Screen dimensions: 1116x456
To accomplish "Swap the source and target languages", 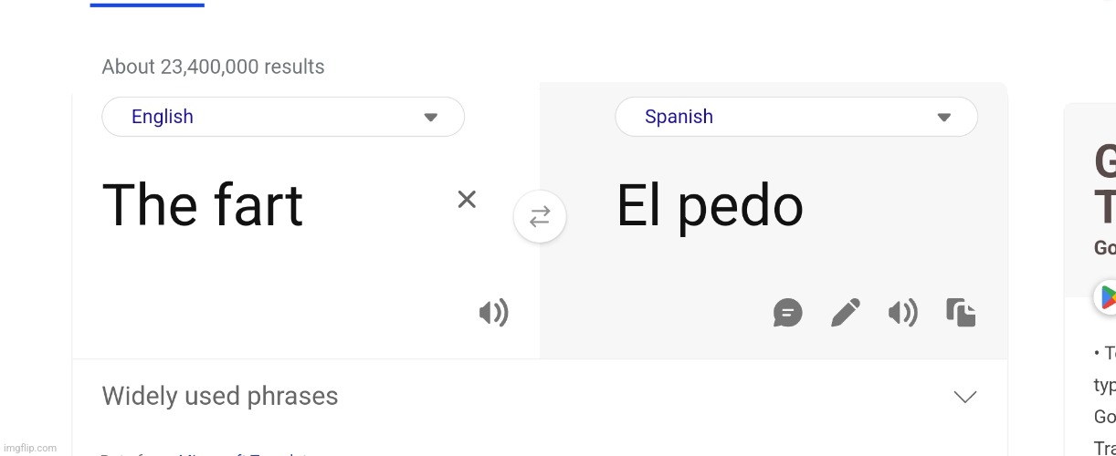I will coord(540,217).
